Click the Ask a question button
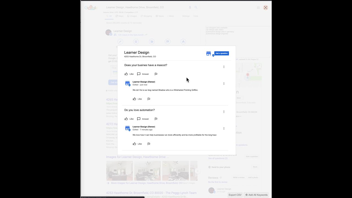 coord(221,53)
